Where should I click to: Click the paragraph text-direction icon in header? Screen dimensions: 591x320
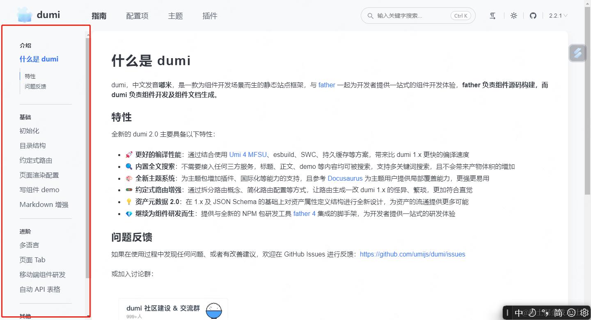(x=492, y=16)
